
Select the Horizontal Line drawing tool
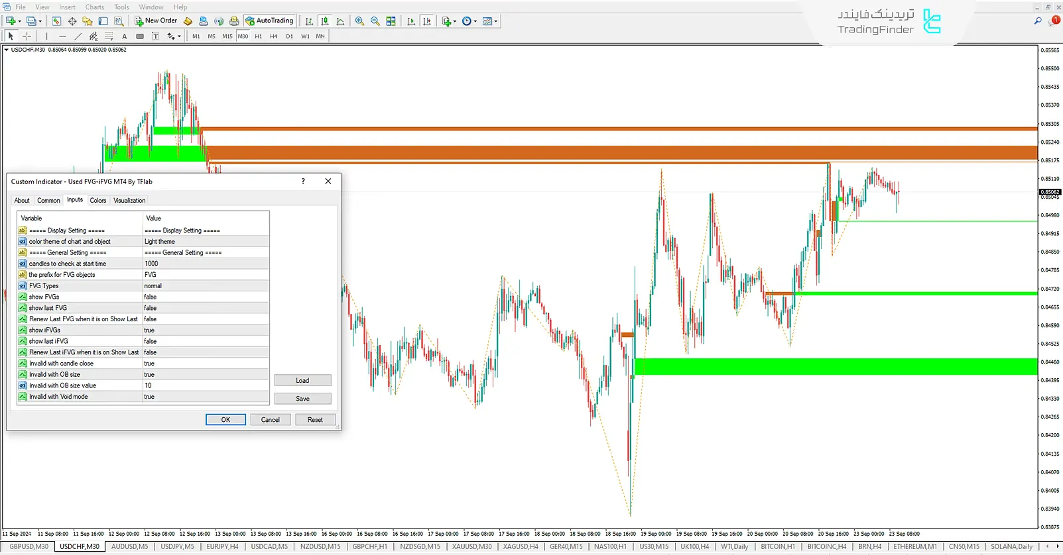coord(62,36)
